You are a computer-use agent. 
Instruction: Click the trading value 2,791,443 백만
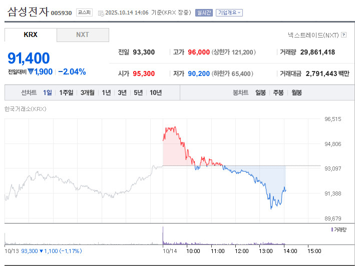[327, 73]
